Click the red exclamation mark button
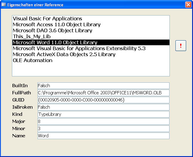This screenshot has width=193, height=157. tap(181, 46)
